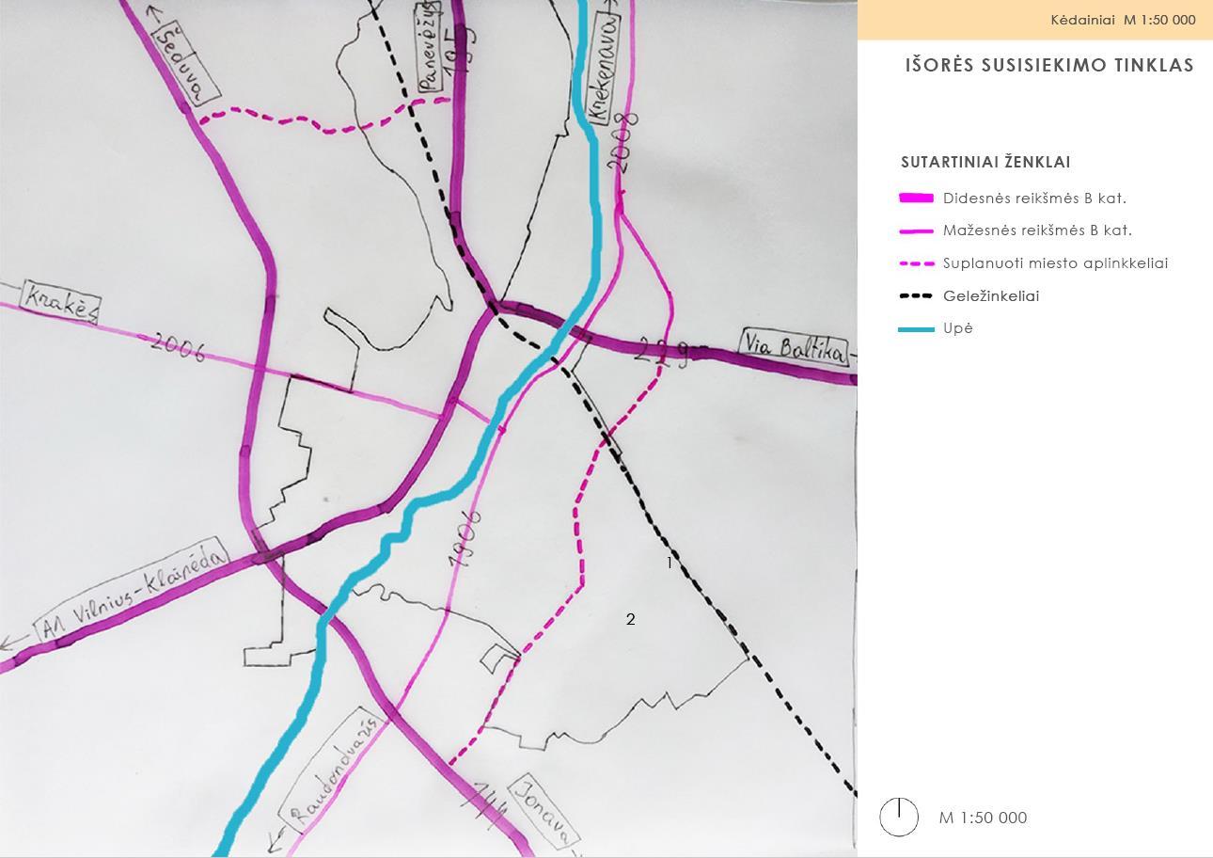
Task: Click the road number '1906' on the map
Action: coord(465,539)
